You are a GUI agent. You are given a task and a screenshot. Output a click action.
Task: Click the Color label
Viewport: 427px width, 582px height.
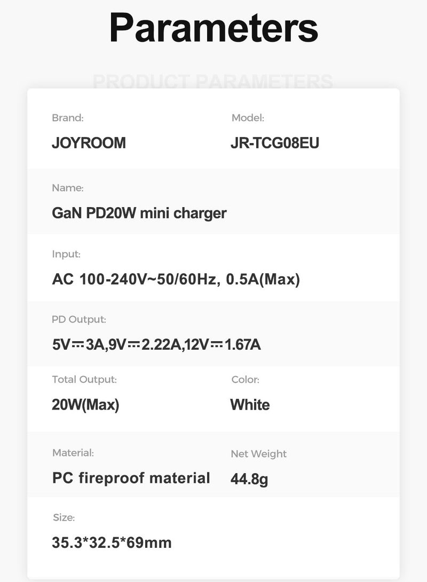click(x=245, y=380)
